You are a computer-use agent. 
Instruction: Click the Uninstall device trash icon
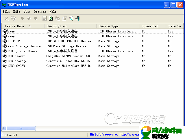(13, 19)
